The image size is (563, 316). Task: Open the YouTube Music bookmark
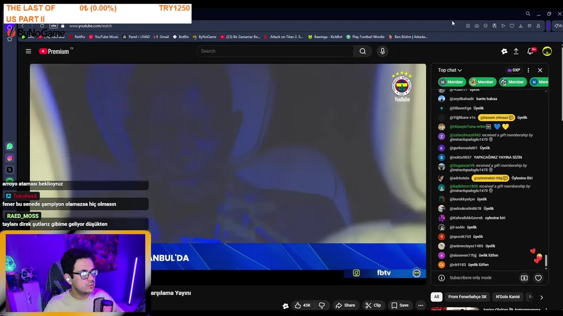click(104, 37)
